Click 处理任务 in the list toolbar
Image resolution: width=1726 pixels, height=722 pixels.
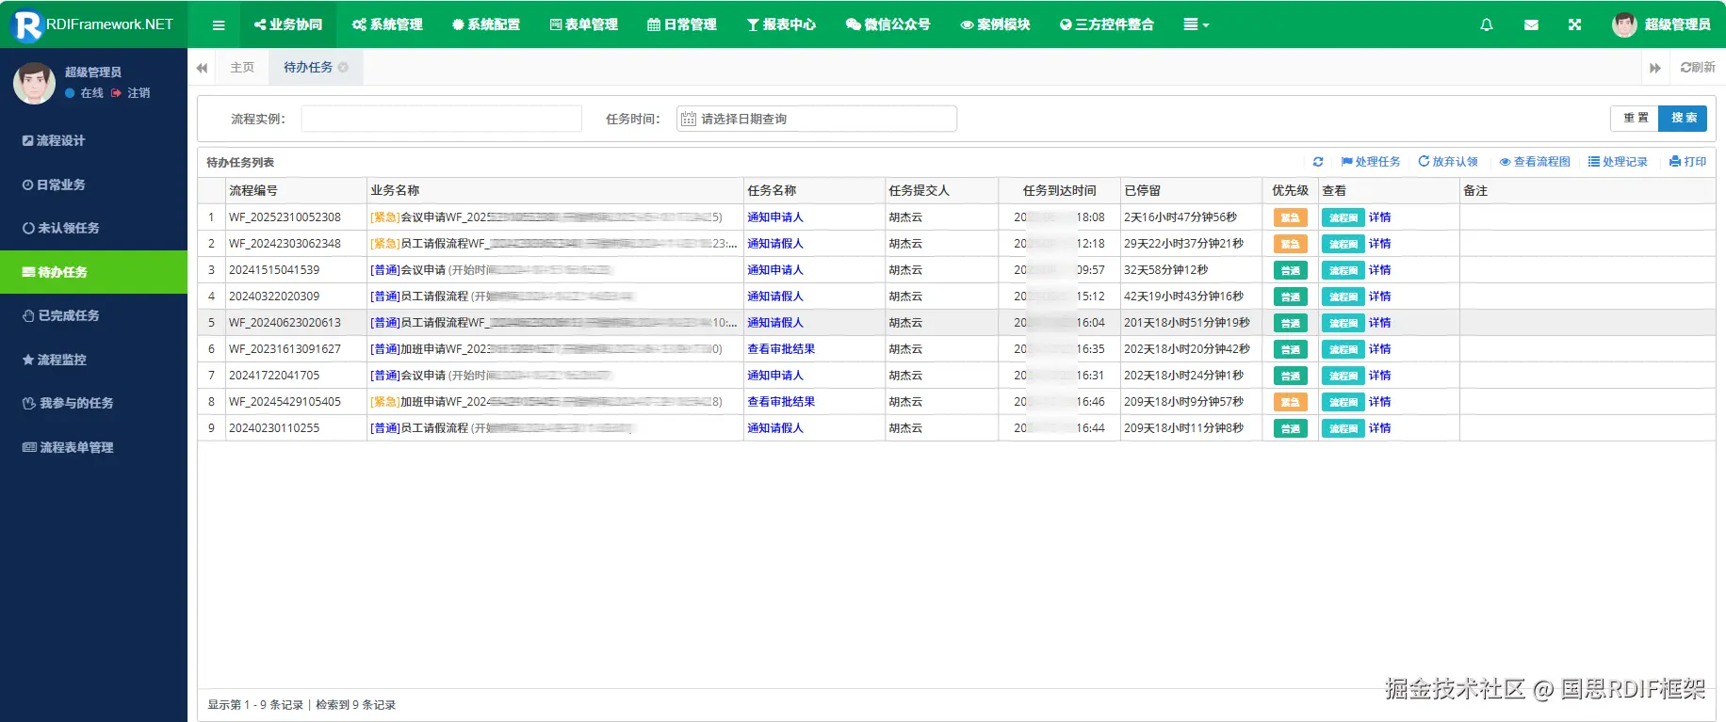point(1371,162)
